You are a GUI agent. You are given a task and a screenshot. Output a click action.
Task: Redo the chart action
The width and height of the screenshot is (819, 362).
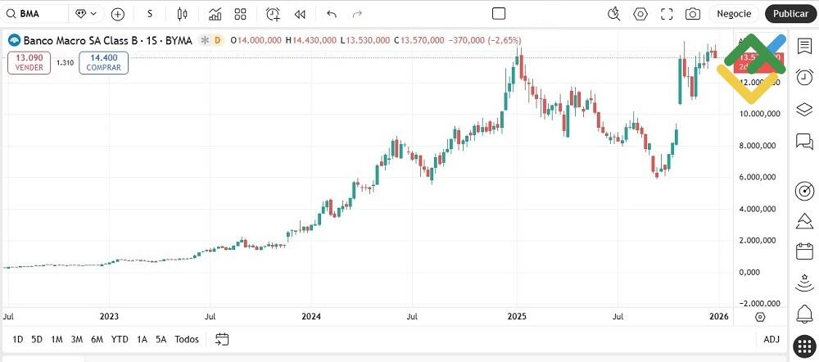(x=357, y=14)
